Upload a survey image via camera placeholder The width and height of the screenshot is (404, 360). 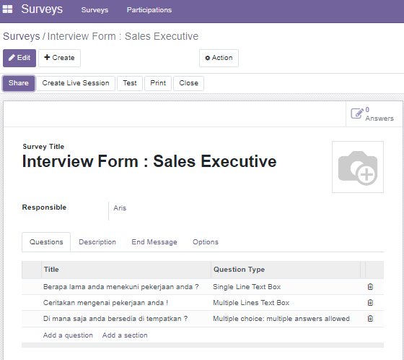coord(358,167)
